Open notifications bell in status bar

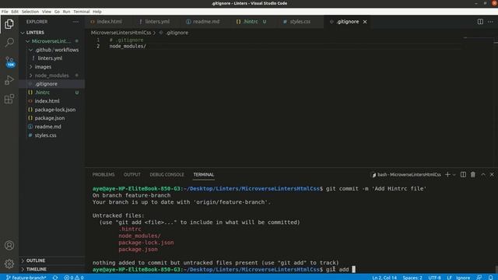point(491,278)
